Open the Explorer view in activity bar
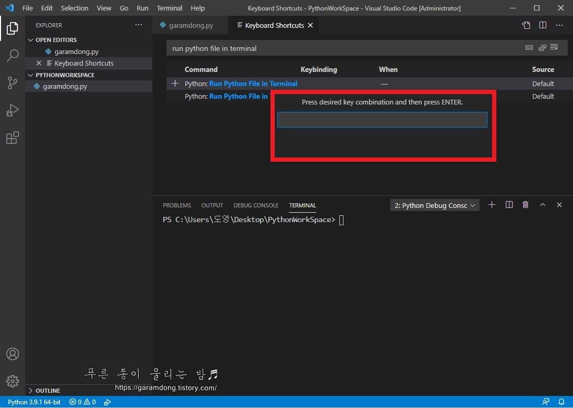This screenshot has height=408, width=573. click(x=13, y=28)
